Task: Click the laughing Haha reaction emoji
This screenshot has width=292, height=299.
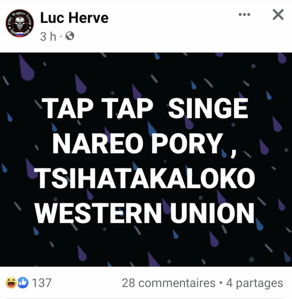Action: 11,283
